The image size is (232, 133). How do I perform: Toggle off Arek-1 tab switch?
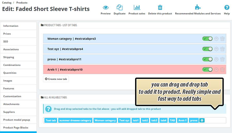tap(208, 70)
